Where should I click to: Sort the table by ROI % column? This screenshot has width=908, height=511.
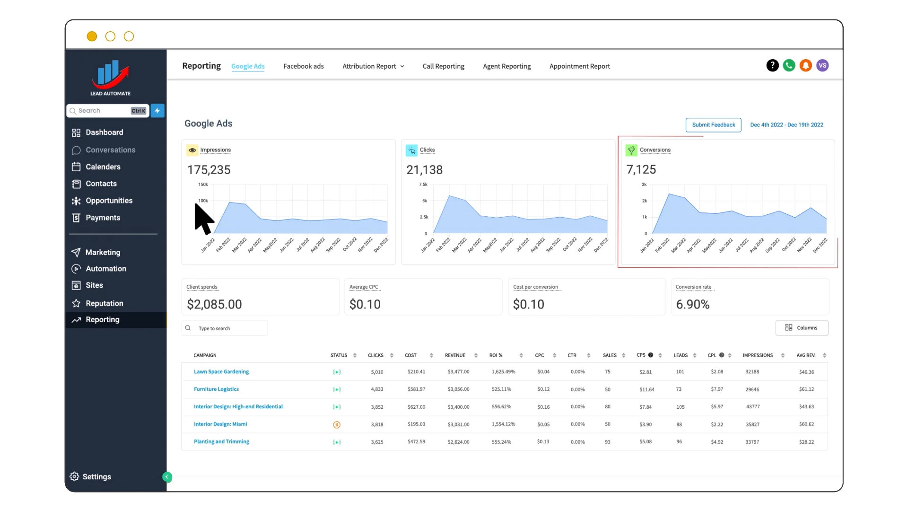click(x=522, y=355)
